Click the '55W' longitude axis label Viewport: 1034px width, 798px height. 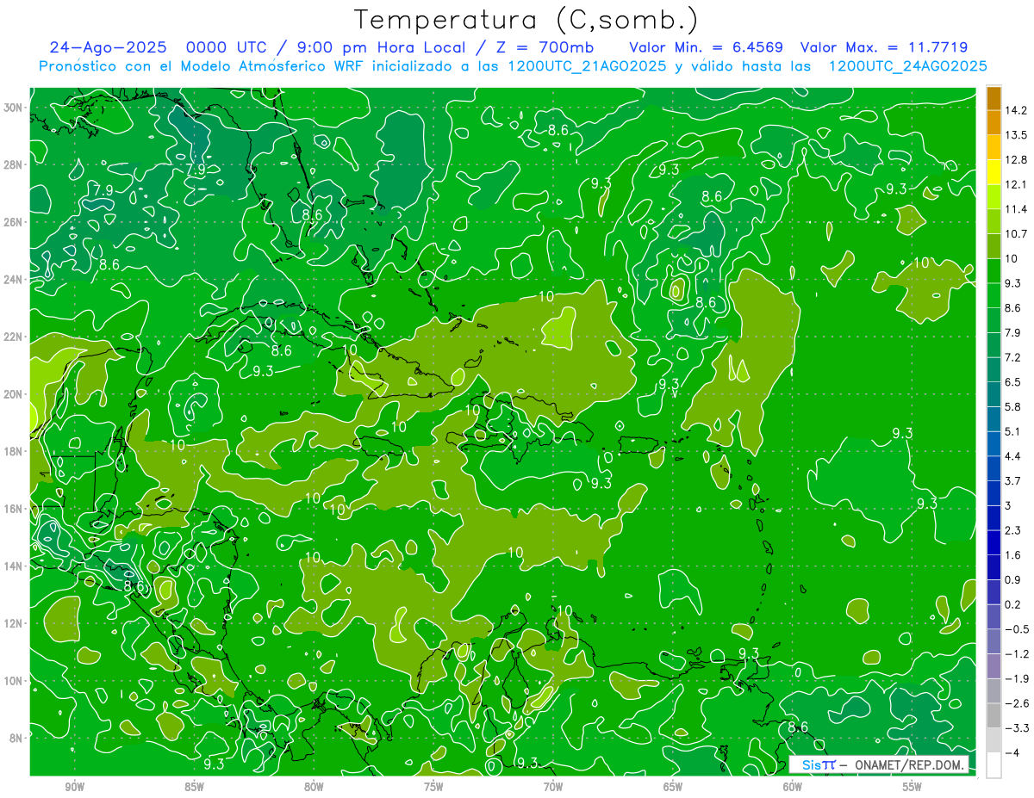[913, 787]
